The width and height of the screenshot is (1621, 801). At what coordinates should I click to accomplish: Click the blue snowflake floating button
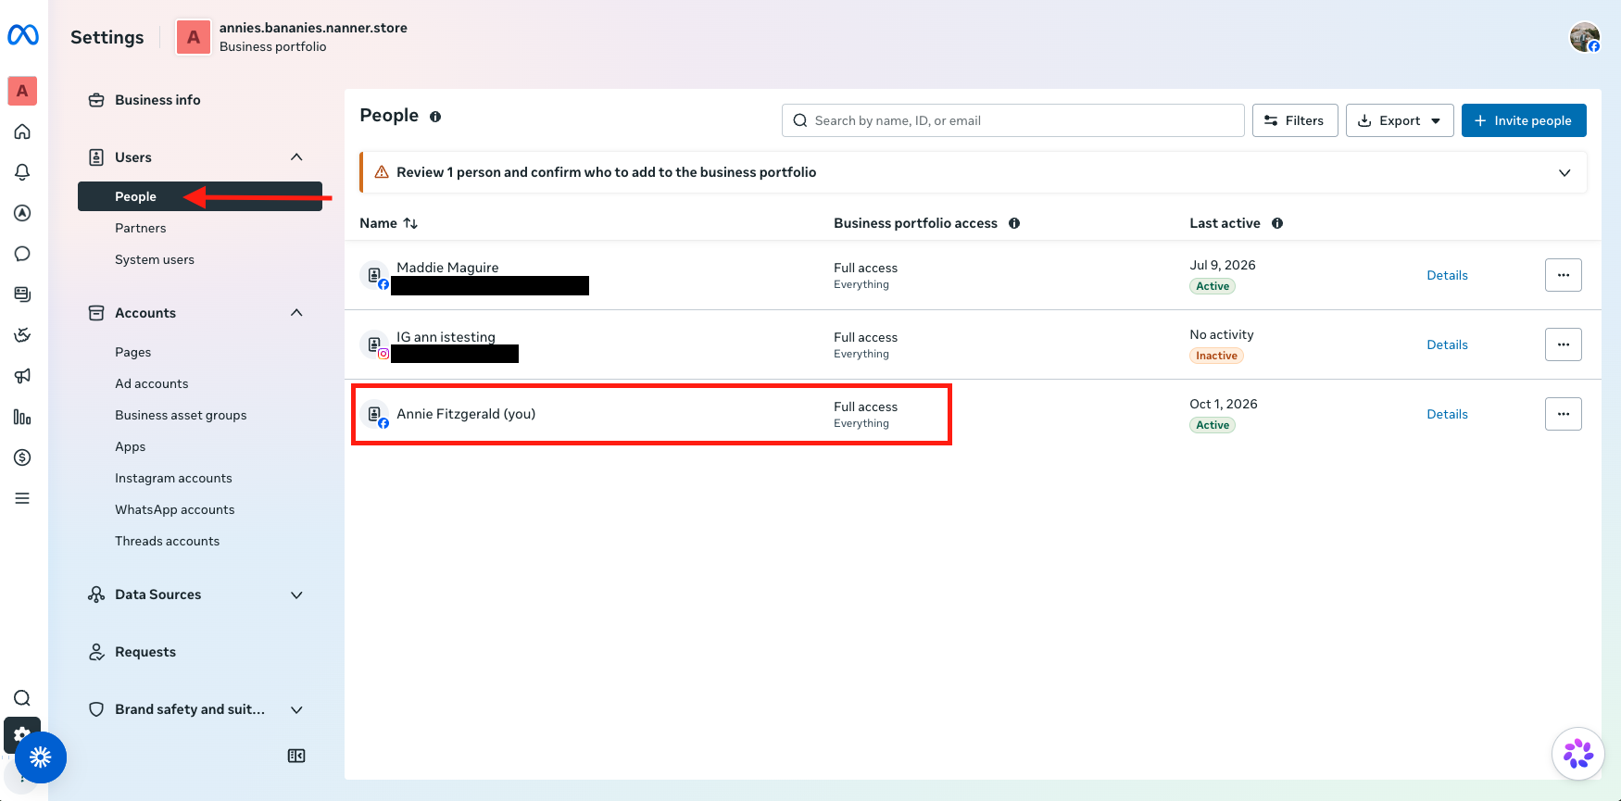(41, 757)
